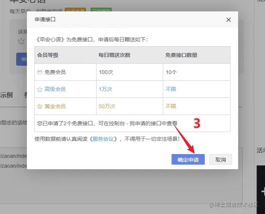Select the 免费会员 text
Screen dimensions: 265x214
[55, 72]
